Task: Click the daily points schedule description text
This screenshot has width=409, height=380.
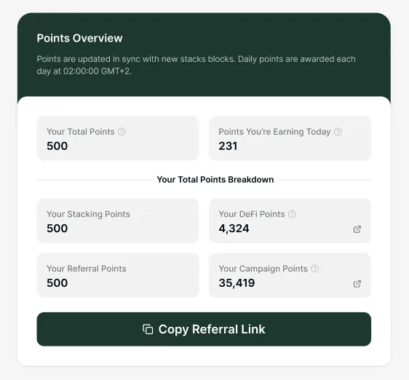Action: [x=196, y=65]
